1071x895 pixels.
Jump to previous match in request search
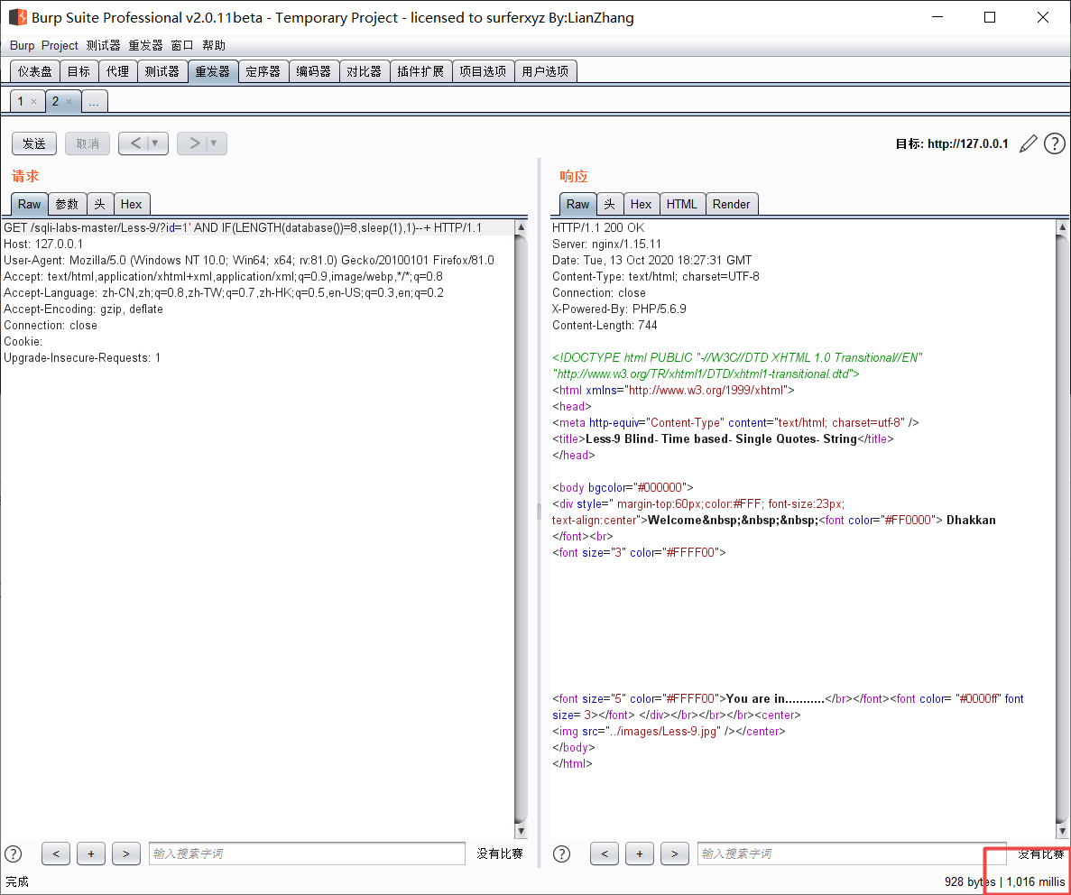tap(56, 854)
